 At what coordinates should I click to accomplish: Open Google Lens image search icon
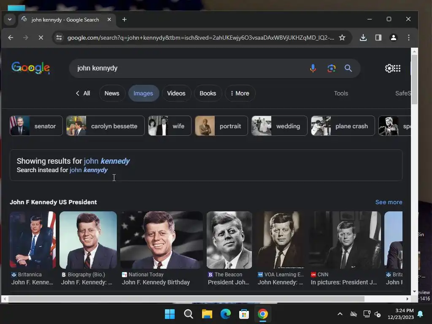click(331, 68)
